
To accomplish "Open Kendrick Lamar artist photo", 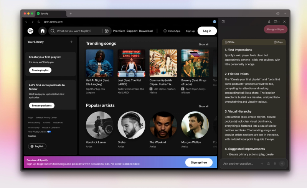I will pyautogui.click(x=99, y=125).
